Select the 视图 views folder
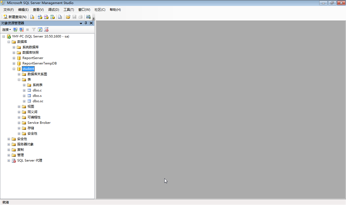 coord(31,107)
